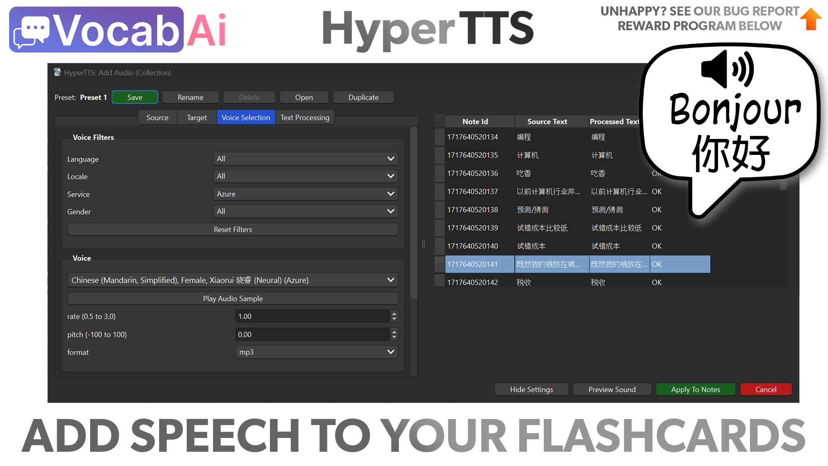Open the Target tab
The image size is (828, 466).
click(197, 117)
